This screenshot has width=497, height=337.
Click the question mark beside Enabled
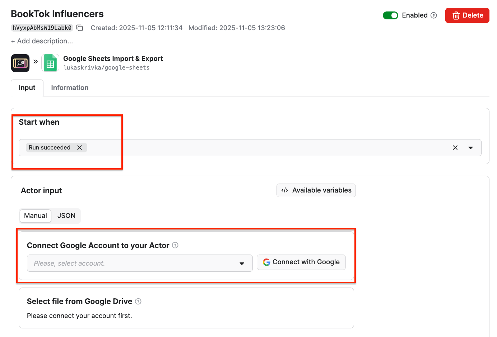click(x=434, y=15)
